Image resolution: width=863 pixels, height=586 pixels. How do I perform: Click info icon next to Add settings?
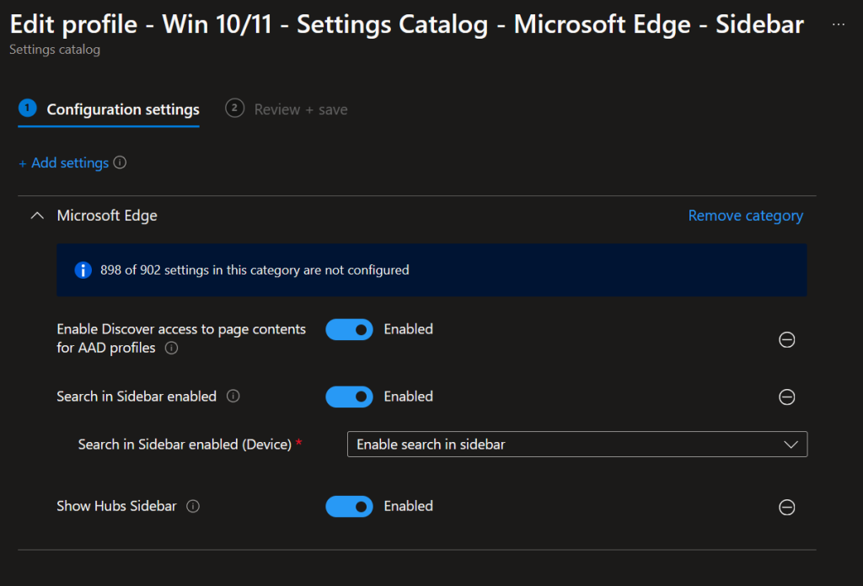coord(120,162)
